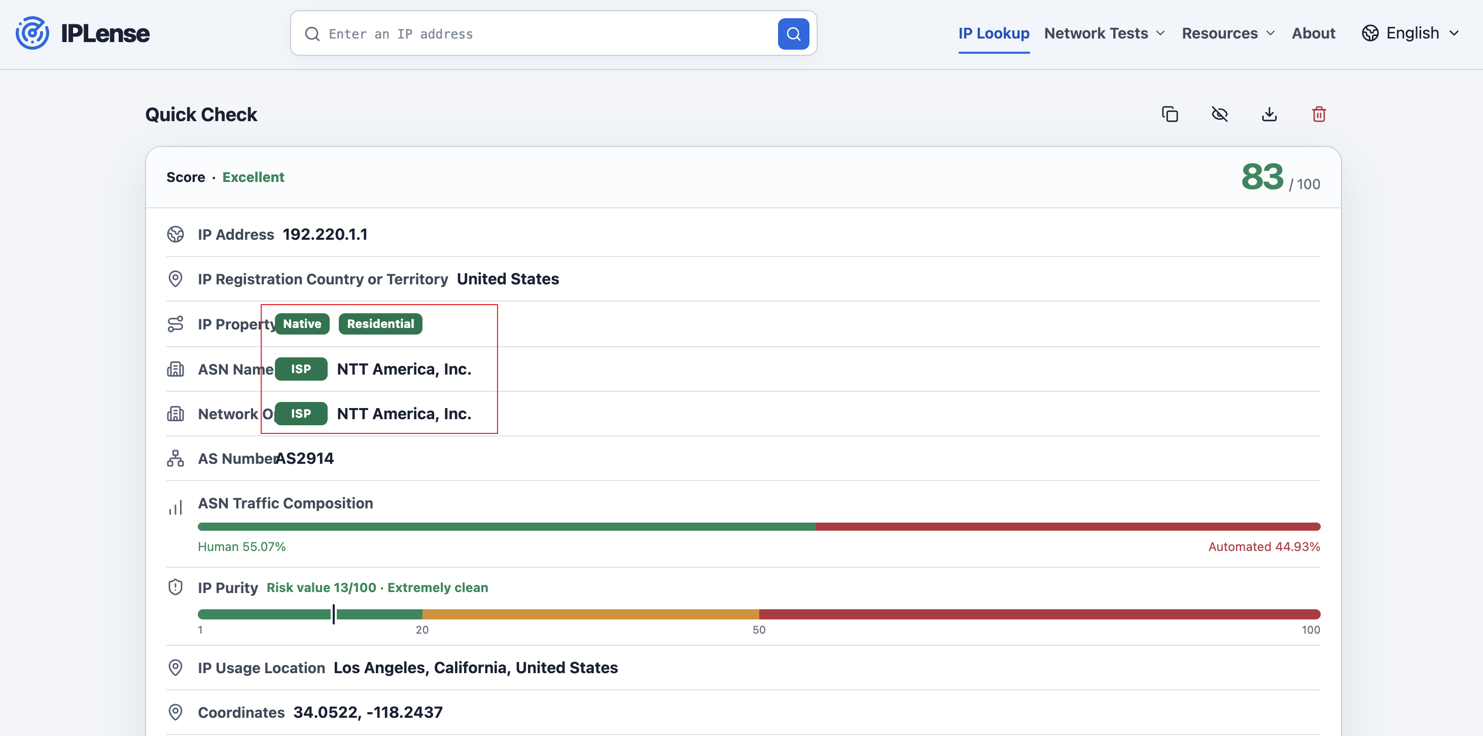Open the English language selector

[1410, 33]
